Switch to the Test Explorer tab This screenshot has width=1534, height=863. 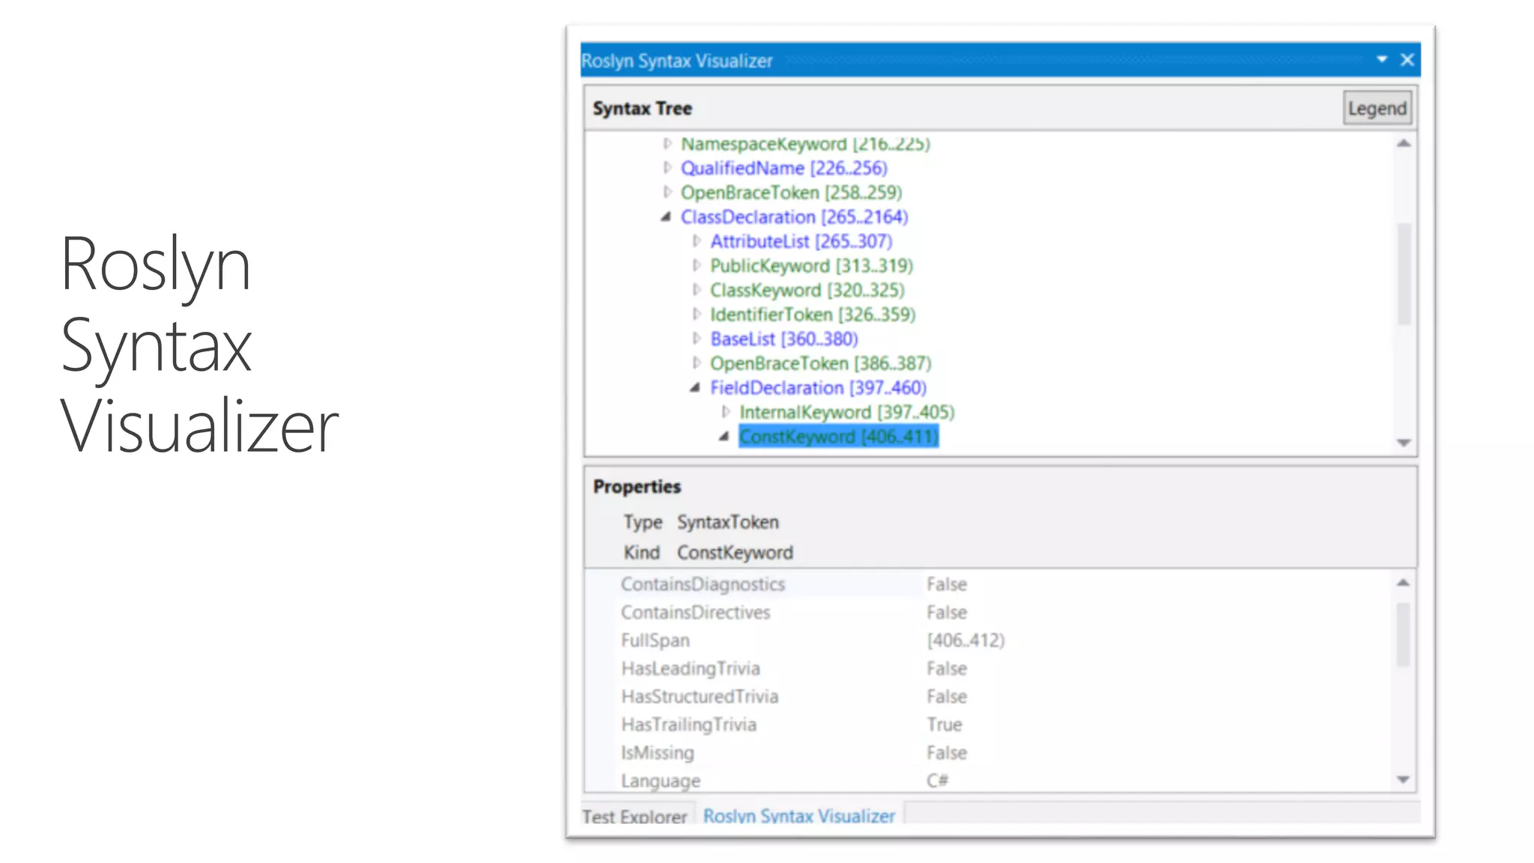click(x=634, y=816)
